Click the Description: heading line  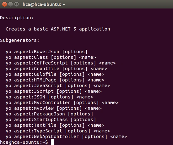[17, 18]
